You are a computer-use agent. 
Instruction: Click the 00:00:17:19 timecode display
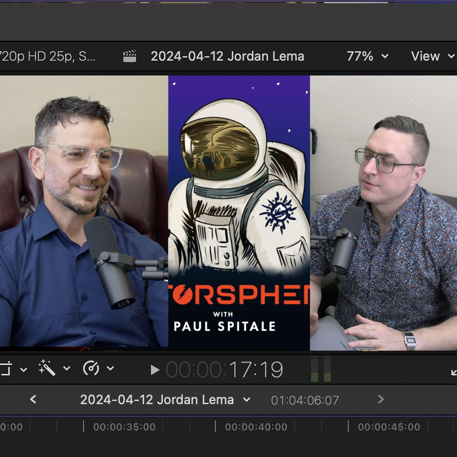(x=224, y=370)
